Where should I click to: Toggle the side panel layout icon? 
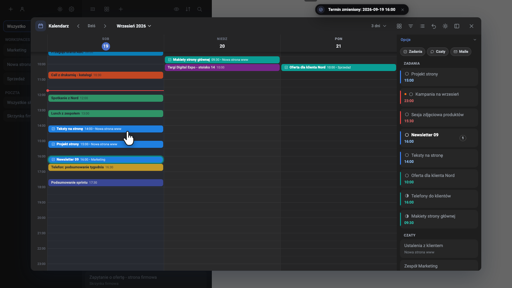457,26
